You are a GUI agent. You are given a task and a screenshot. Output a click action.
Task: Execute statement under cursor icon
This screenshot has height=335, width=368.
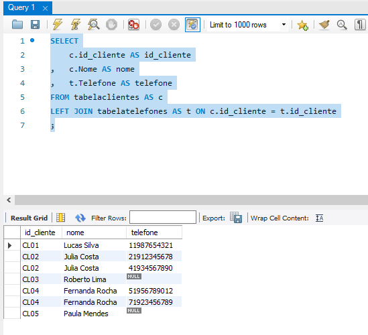pyautogui.click(x=75, y=24)
